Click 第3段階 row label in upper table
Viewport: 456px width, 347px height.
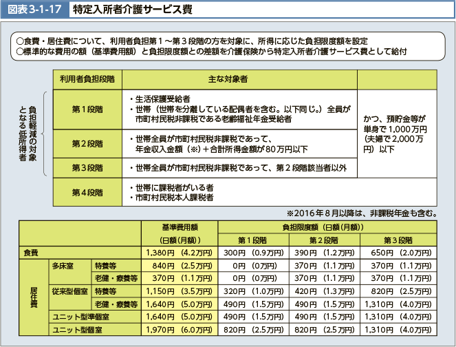coord(86,167)
